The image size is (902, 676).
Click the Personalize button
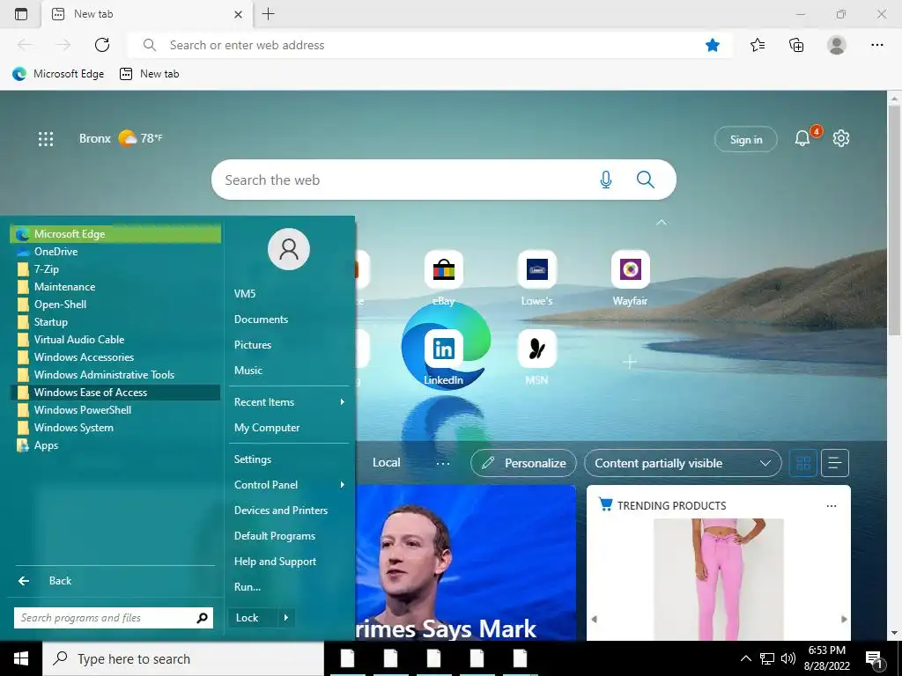tap(523, 463)
